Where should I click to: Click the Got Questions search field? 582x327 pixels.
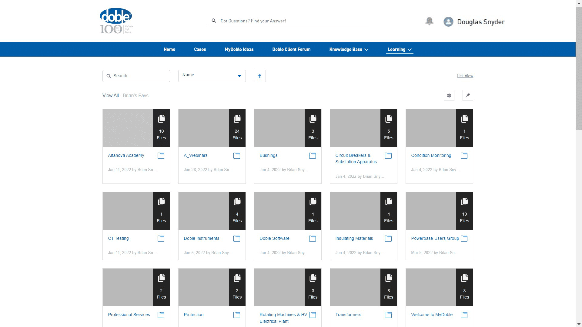point(288,21)
